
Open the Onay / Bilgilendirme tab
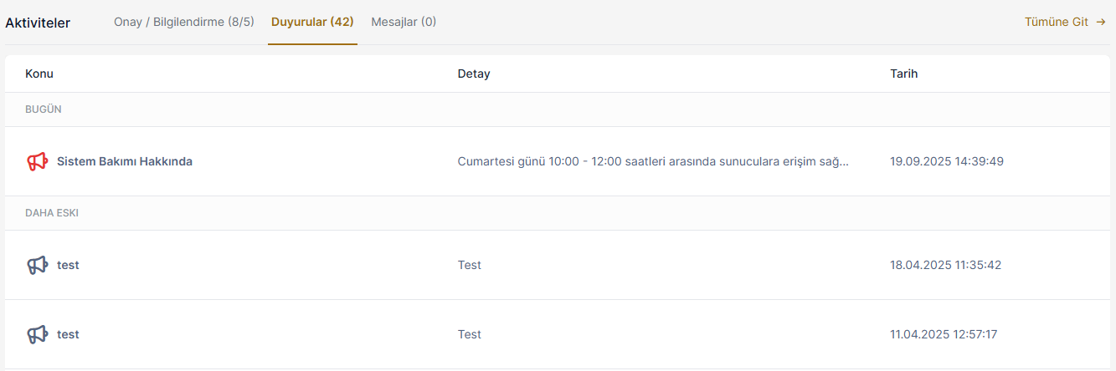(x=184, y=22)
